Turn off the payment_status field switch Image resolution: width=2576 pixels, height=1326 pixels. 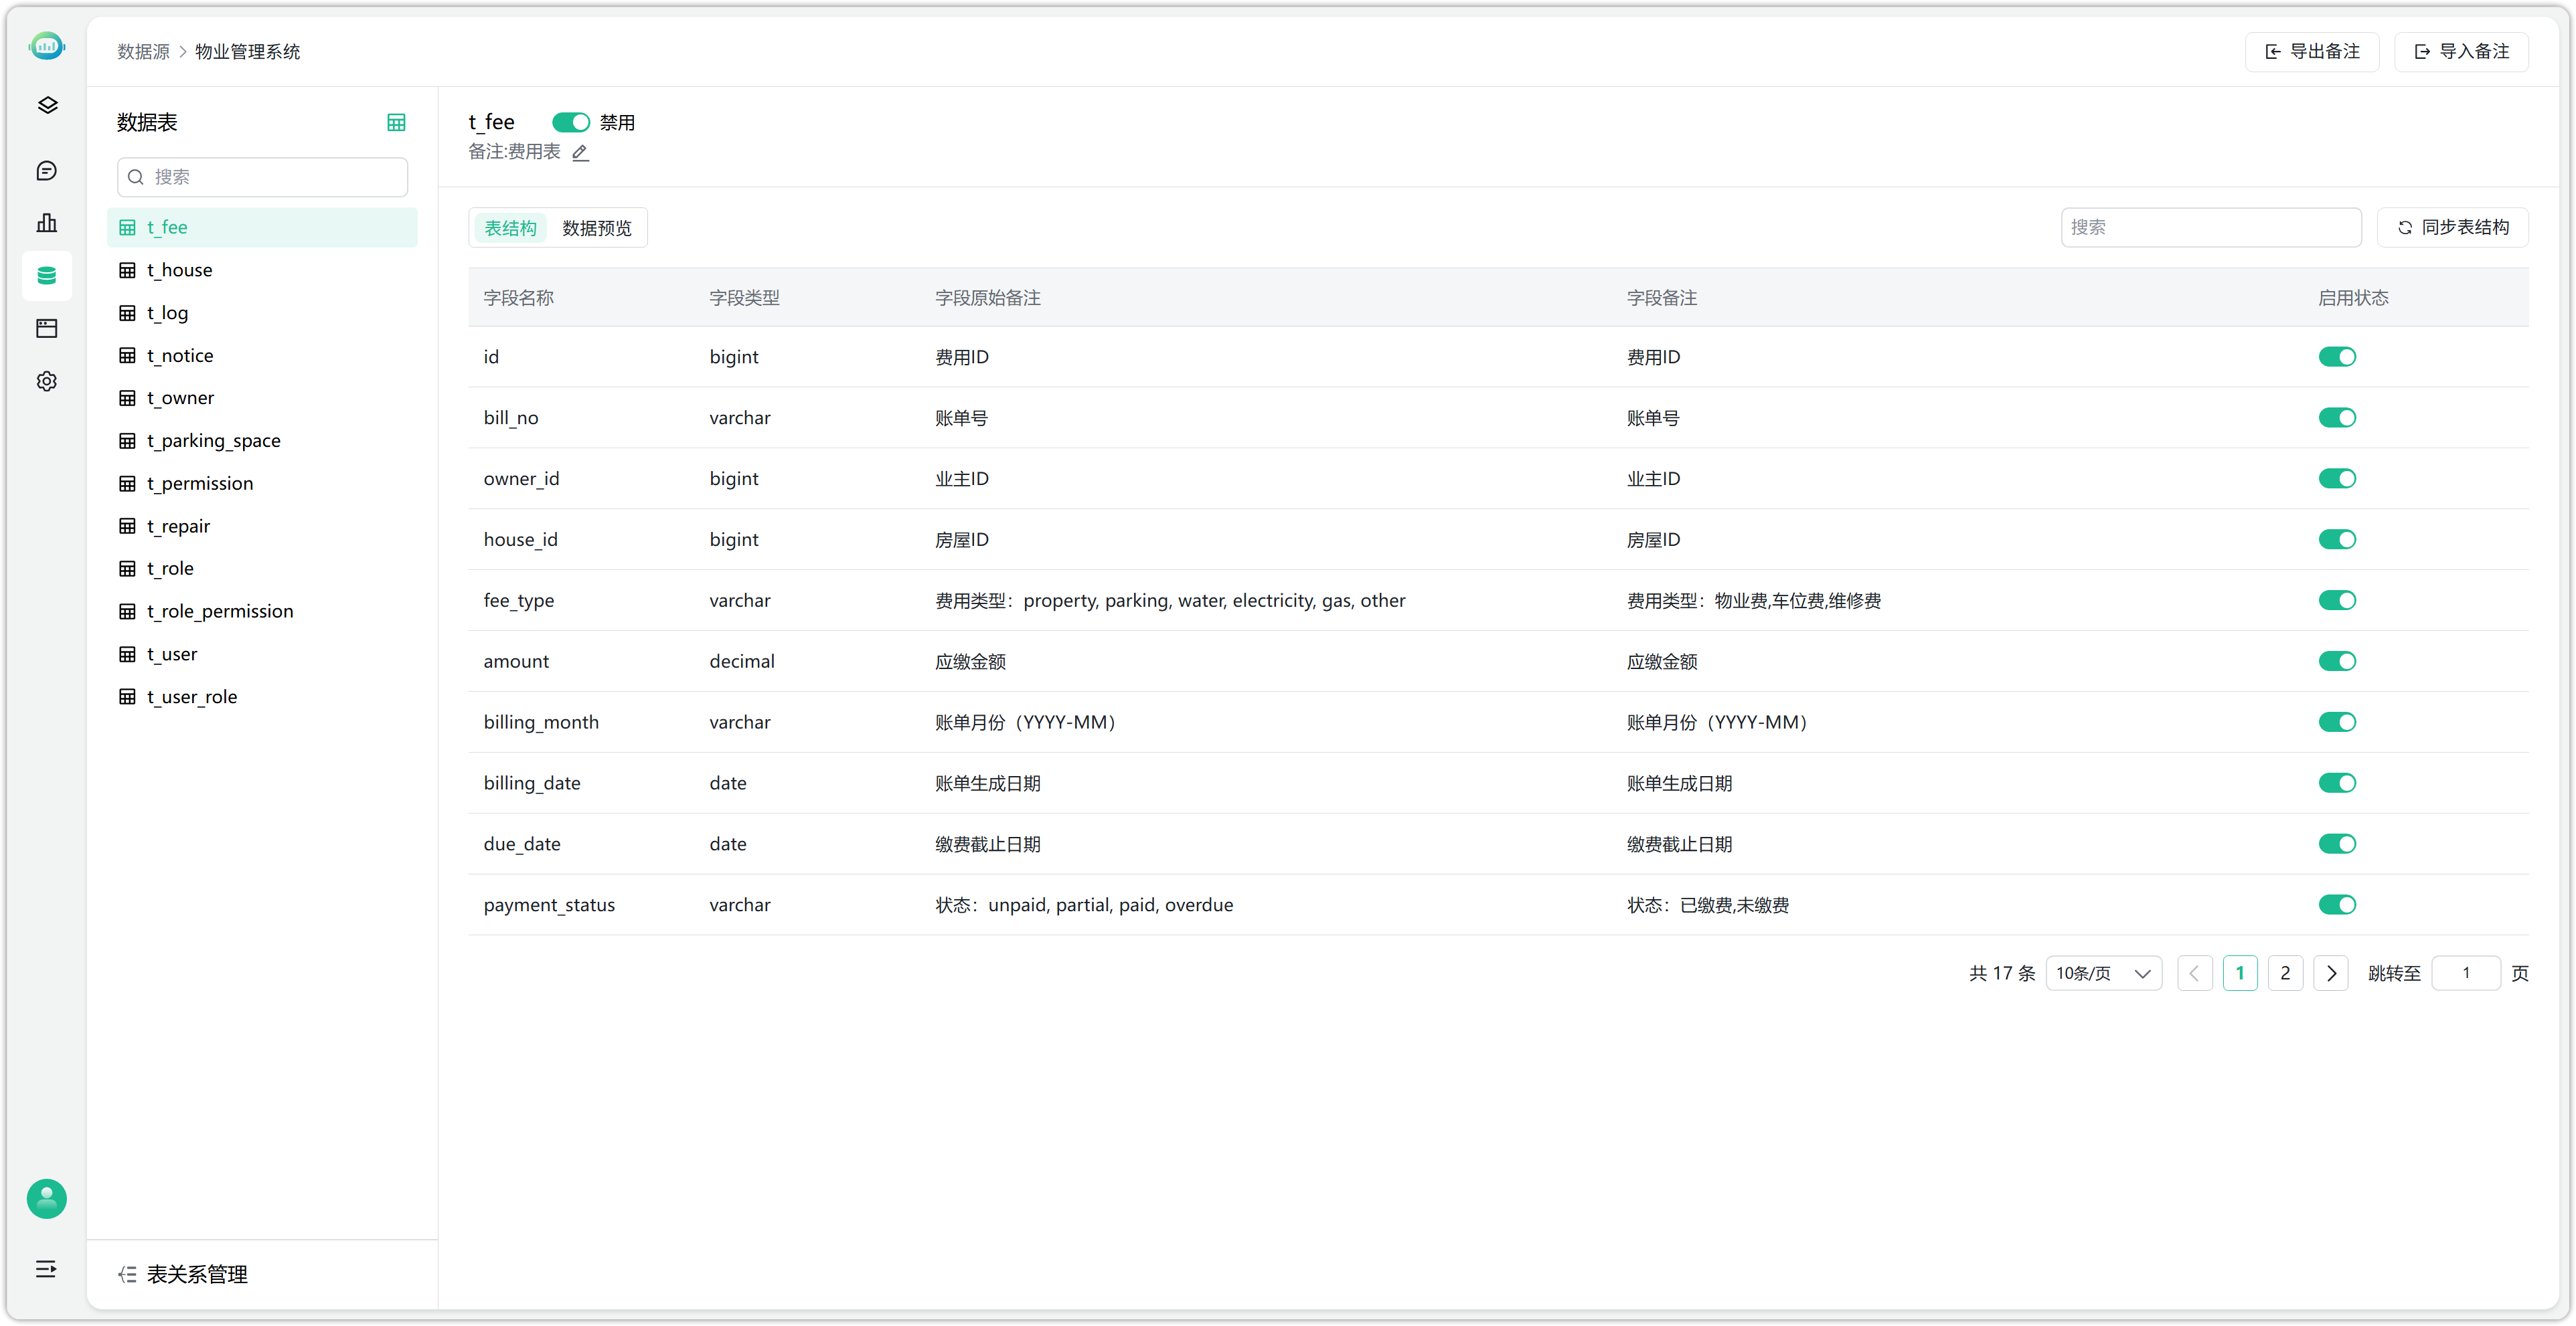(2336, 905)
